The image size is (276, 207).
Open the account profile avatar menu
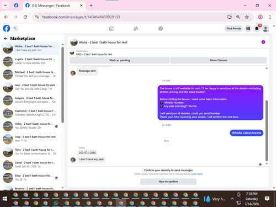[266, 29]
